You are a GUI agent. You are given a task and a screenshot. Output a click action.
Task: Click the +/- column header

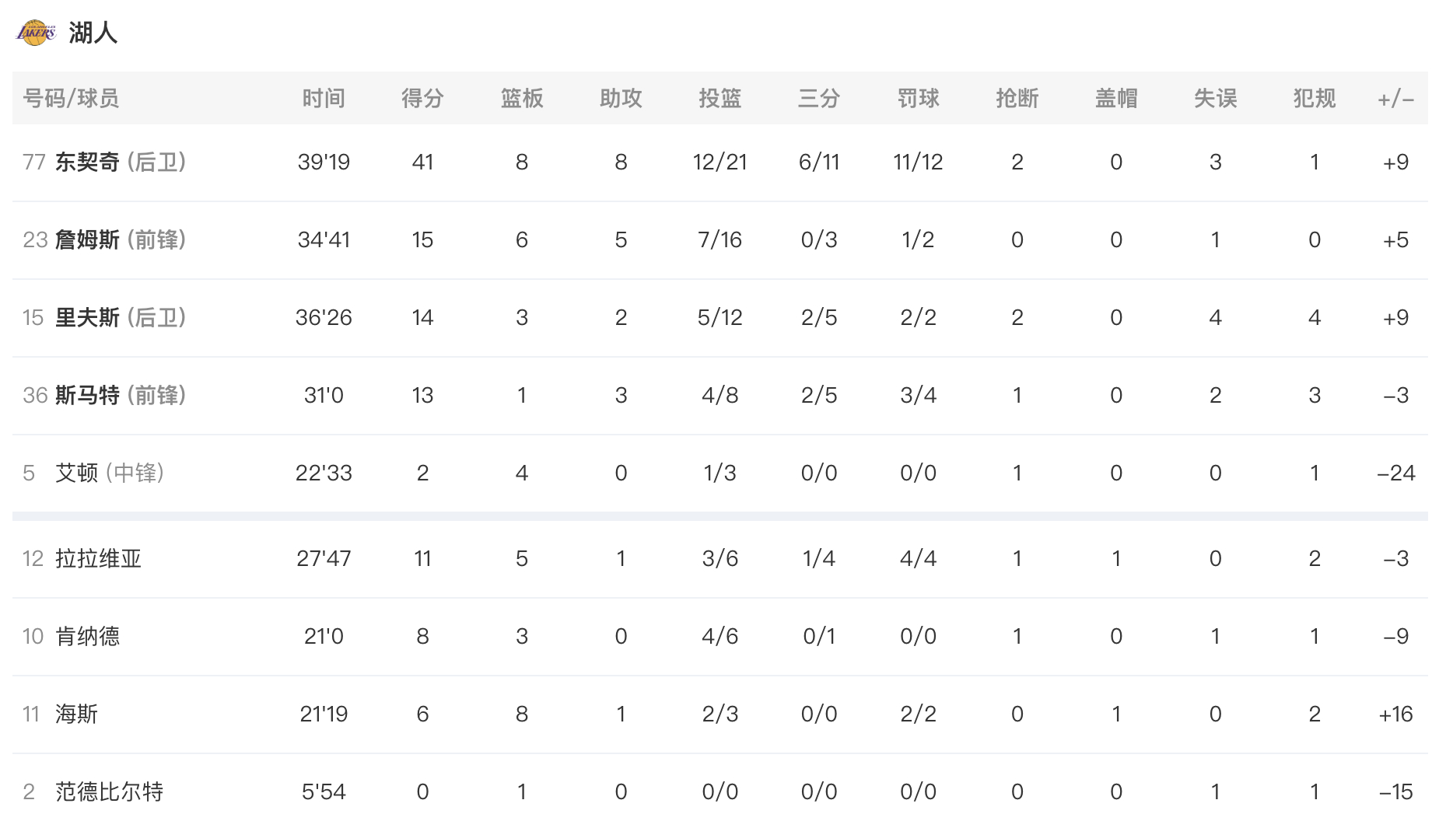pyautogui.click(x=1395, y=99)
